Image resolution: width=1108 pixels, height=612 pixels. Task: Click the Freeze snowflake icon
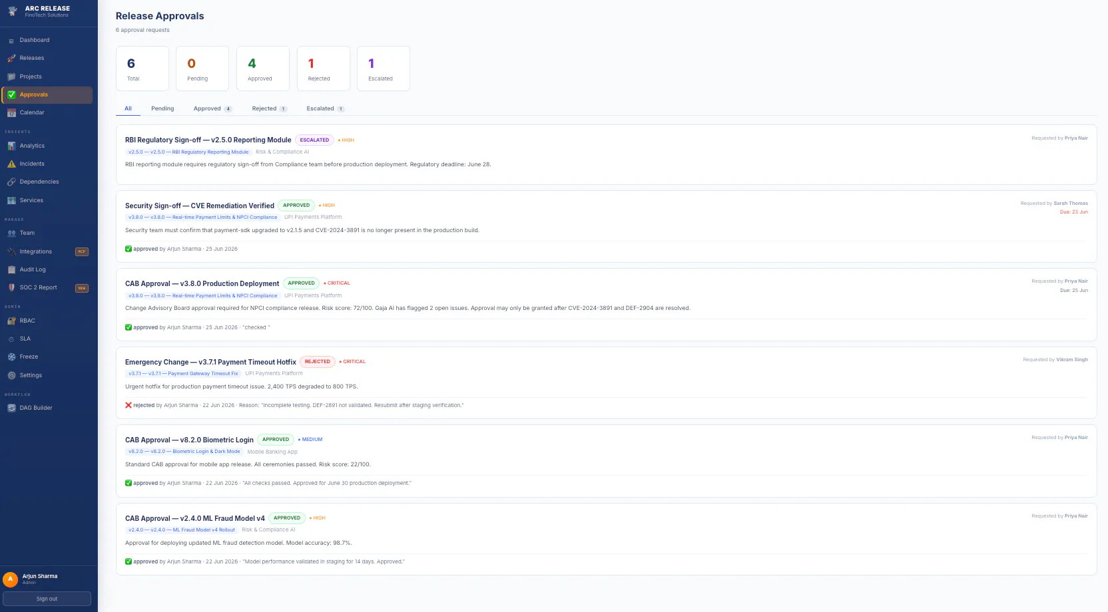pyautogui.click(x=11, y=357)
